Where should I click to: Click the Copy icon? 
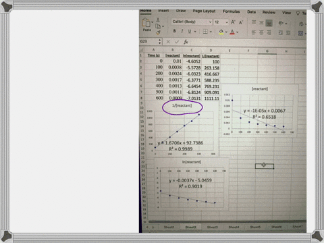click(158, 26)
